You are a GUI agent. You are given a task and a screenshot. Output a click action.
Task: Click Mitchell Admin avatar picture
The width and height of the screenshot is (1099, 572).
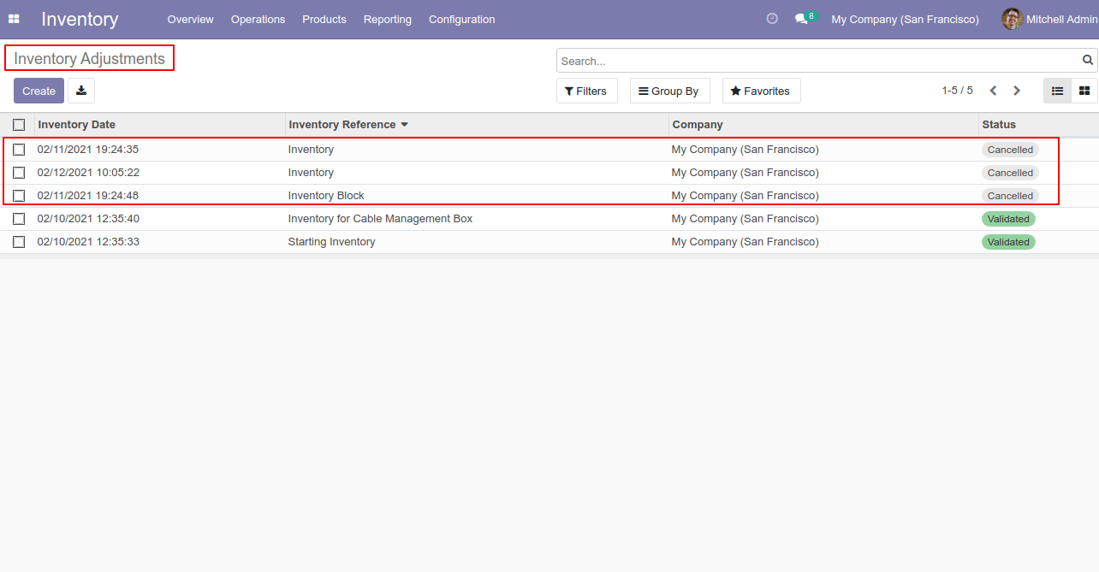pyautogui.click(x=1013, y=19)
